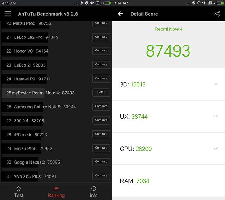Image resolution: width=225 pixels, height=200 pixels.
Task: Switch to the Test tab
Action: point(19,192)
